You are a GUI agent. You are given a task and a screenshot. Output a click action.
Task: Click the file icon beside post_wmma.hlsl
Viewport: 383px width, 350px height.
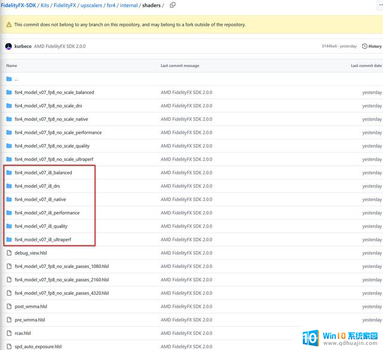(x=9, y=306)
